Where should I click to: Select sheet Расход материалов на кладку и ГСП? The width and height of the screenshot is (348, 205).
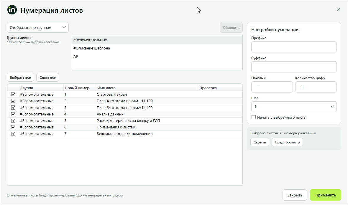tap(128, 120)
